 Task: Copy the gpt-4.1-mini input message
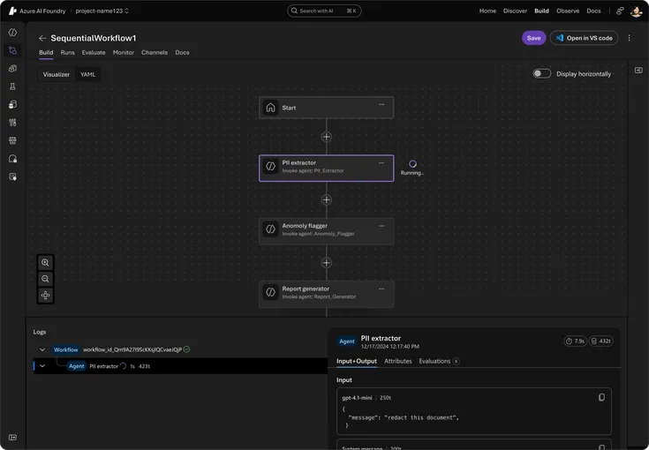pos(601,398)
